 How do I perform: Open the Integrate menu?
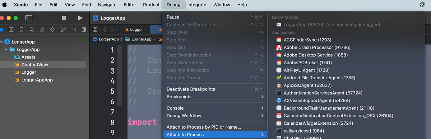tap(197, 5)
